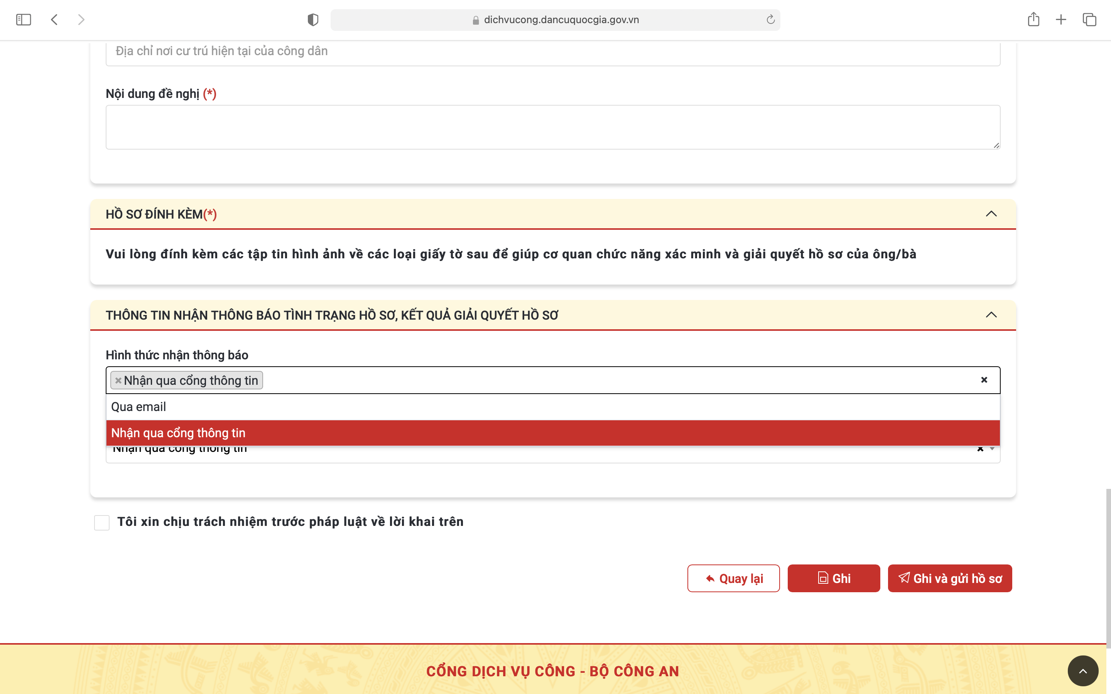Viewport: 1111px width, 694px height.
Task: Open the Share icon menu
Action: (1033, 19)
